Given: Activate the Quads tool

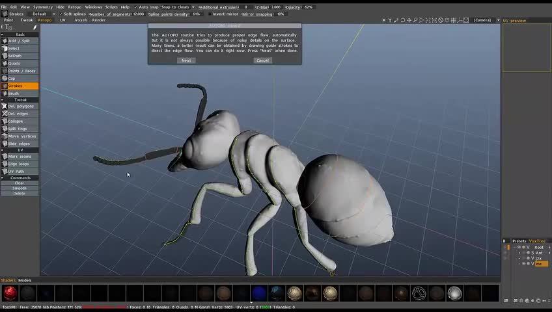Looking at the screenshot, I should 20,64.
